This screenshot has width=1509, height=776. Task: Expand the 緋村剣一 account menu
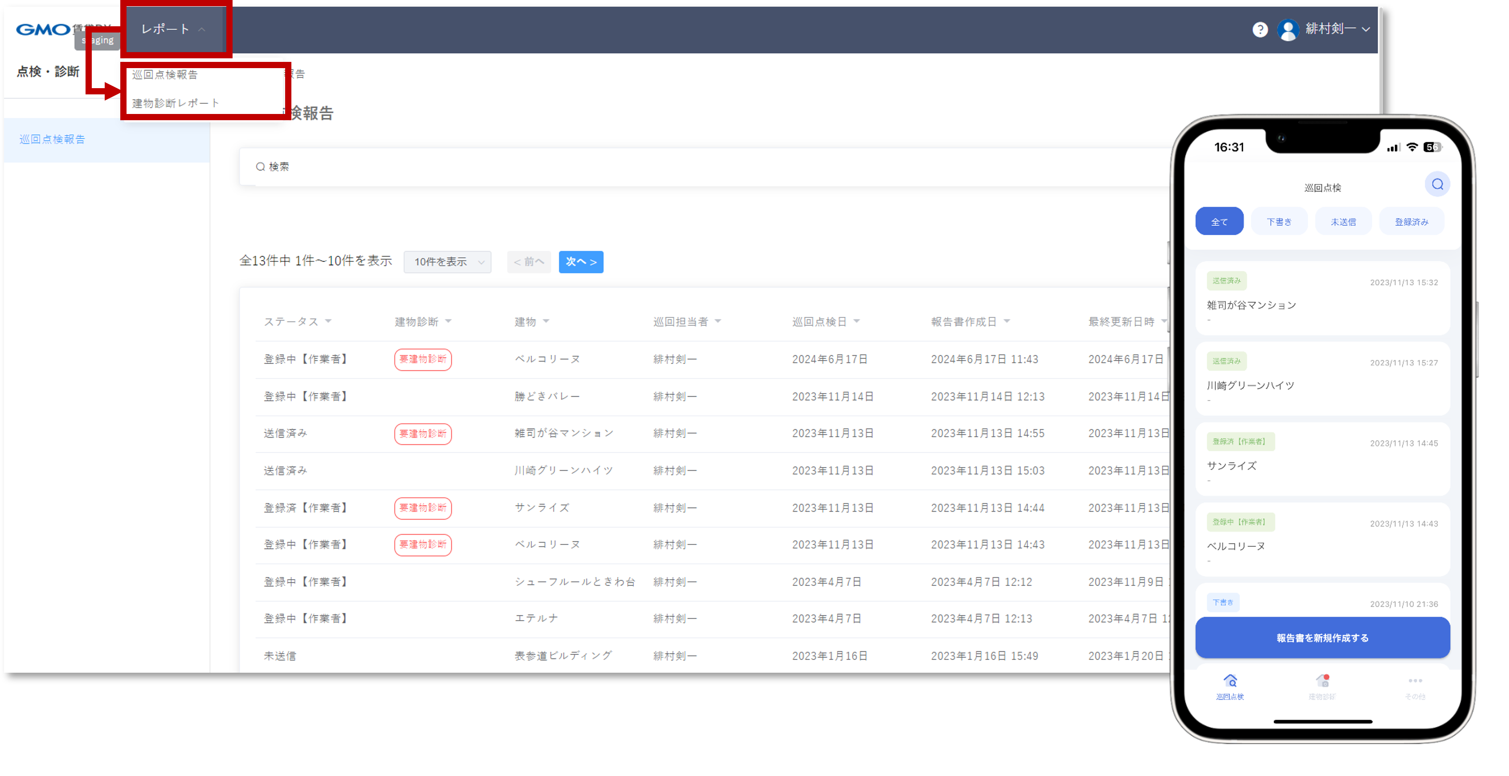coord(1338,29)
